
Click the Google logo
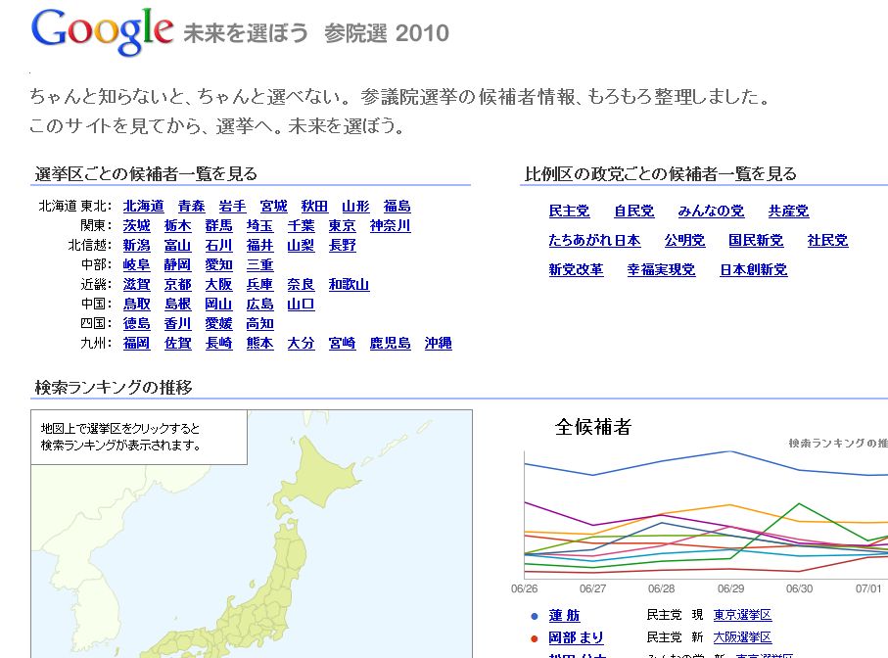[102, 31]
